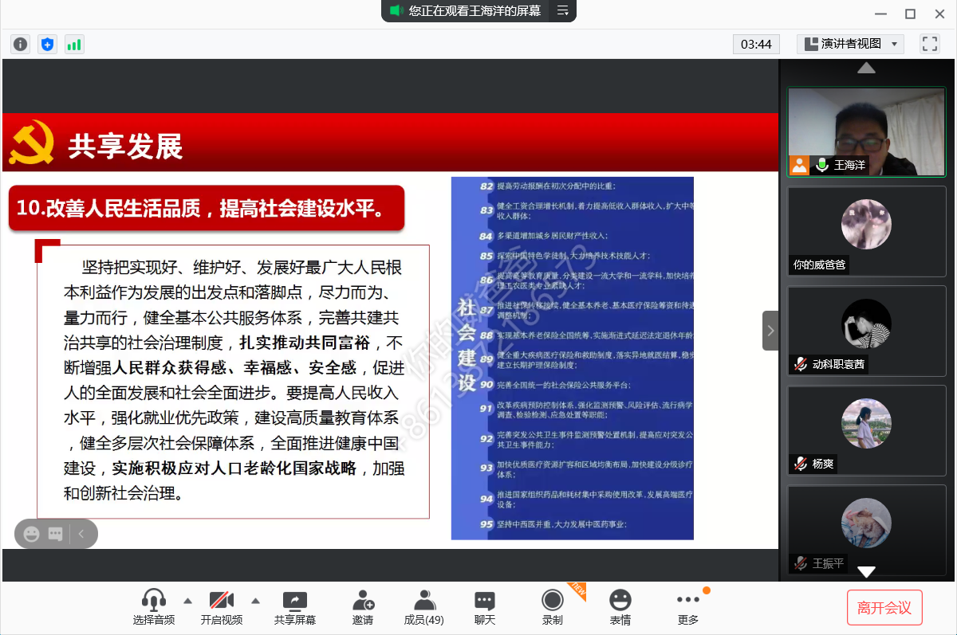Click the smiley reaction icon on slide
This screenshot has height=635, width=957.
point(32,534)
